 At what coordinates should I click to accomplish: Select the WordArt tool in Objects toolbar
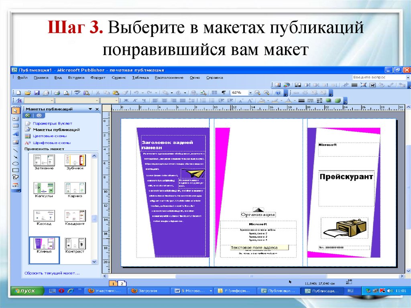[16, 134]
